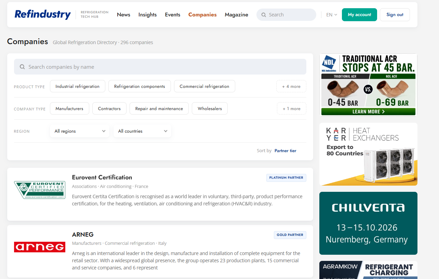Click the Companies page heading
439x279 pixels.
tap(28, 42)
